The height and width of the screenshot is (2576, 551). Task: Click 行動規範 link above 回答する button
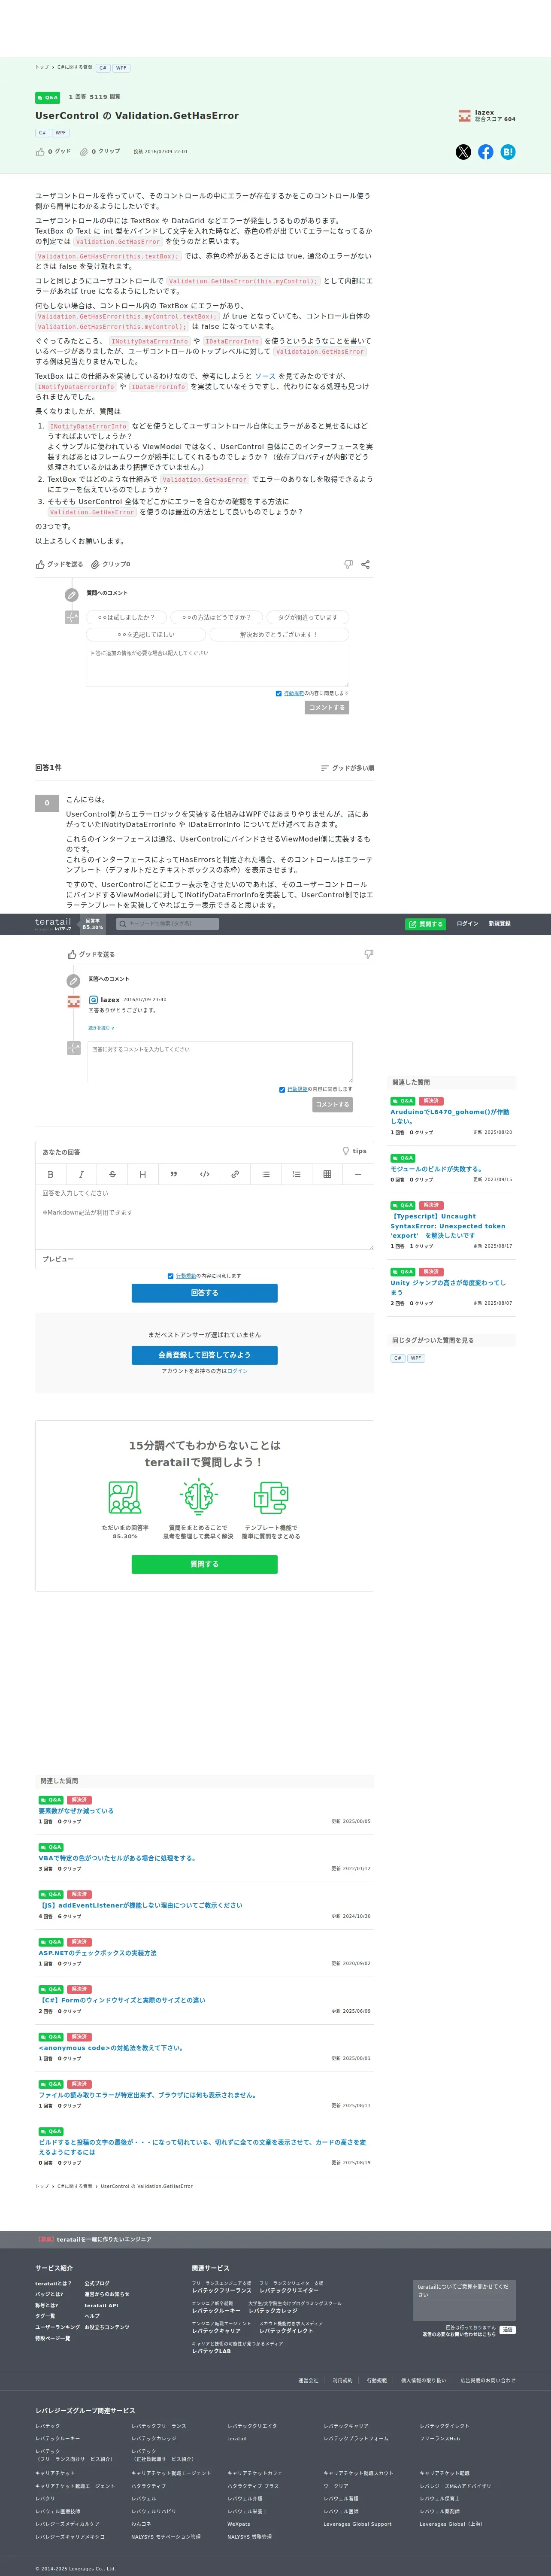[186, 1276]
